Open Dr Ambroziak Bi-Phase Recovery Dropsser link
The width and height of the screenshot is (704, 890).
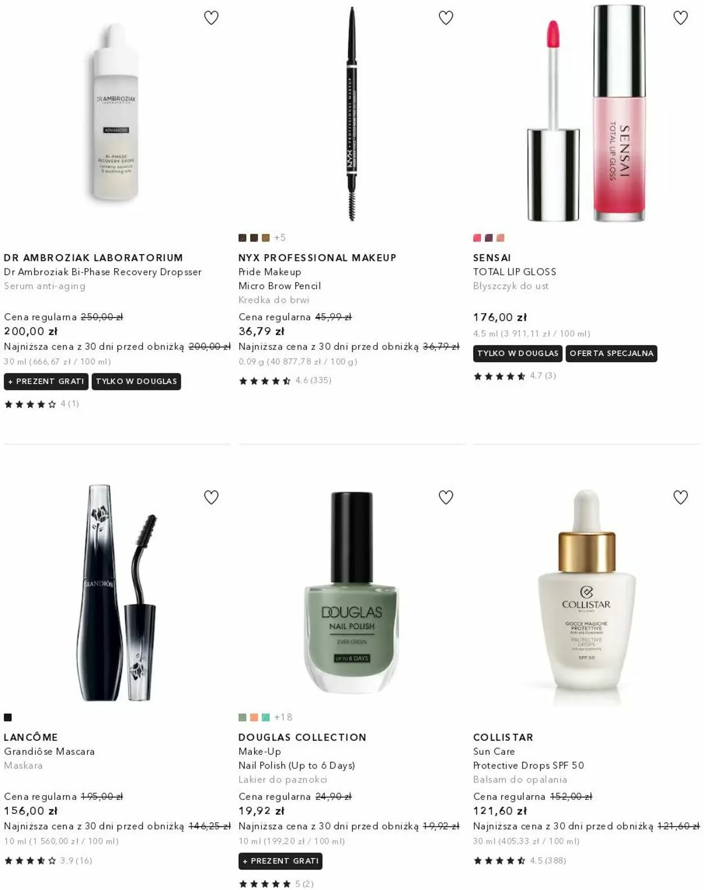click(x=103, y=272)
